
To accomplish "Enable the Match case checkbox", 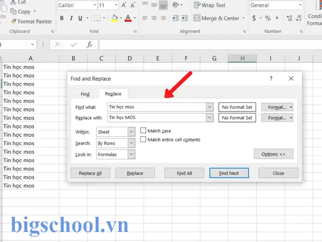I will [143, 131].
